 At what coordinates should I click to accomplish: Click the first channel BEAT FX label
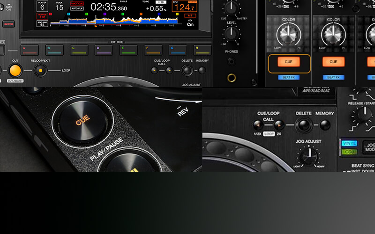pyautogui.click(x=289, y=77)
